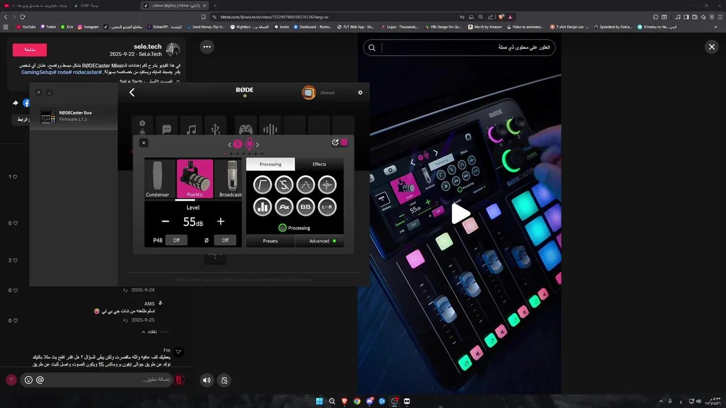Close the TikTok video viewer
The height and width of the screenshot is (408, 726).
pyautogui.click(x=712, y=47)
